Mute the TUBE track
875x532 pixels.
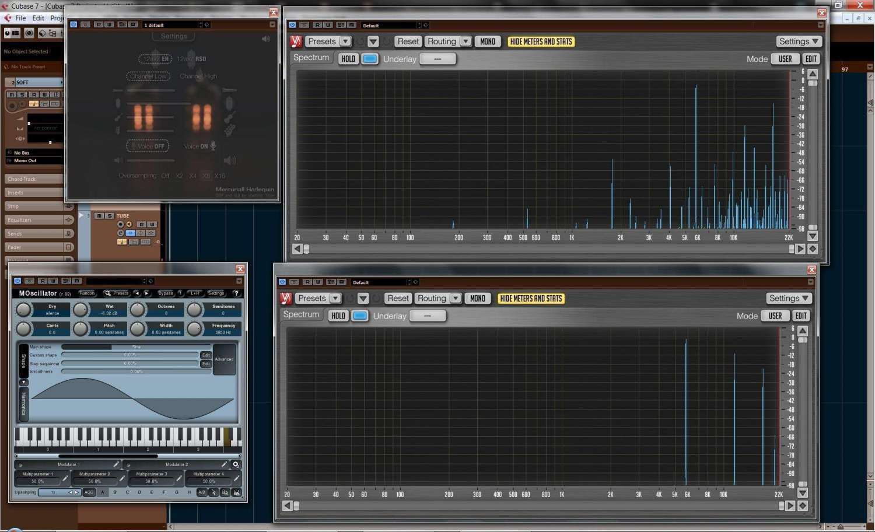(99, 216)
